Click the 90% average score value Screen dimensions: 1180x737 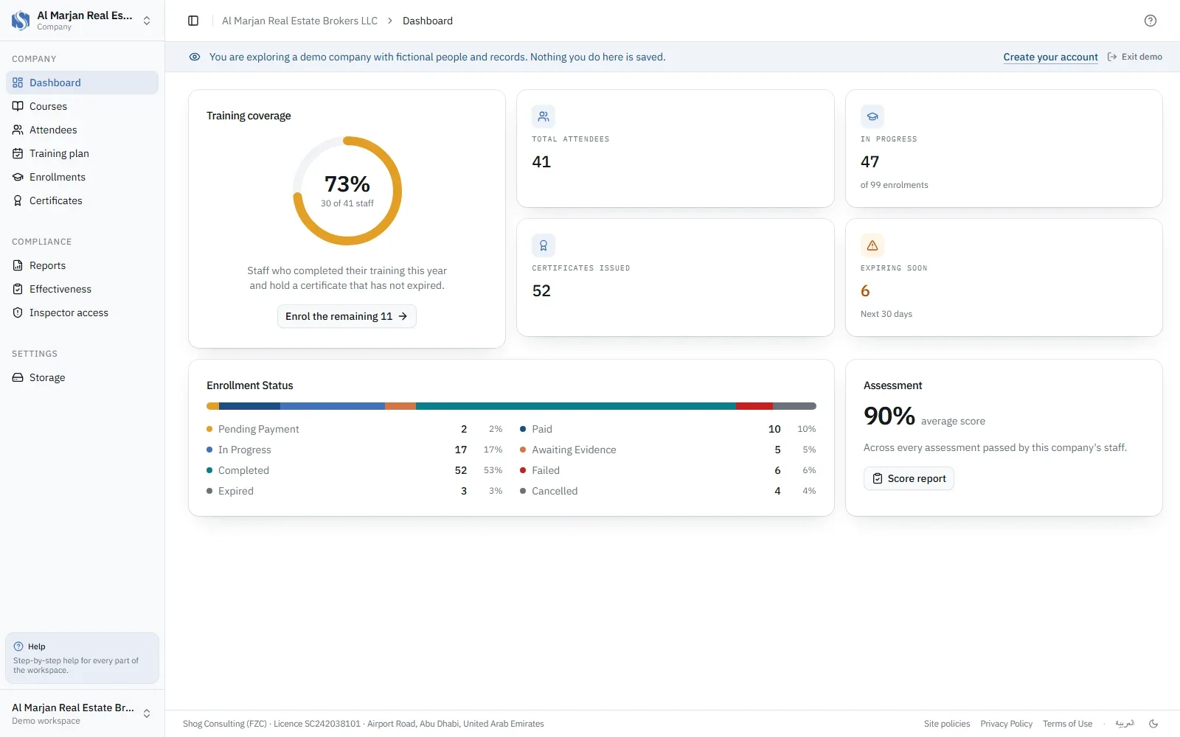889,416
